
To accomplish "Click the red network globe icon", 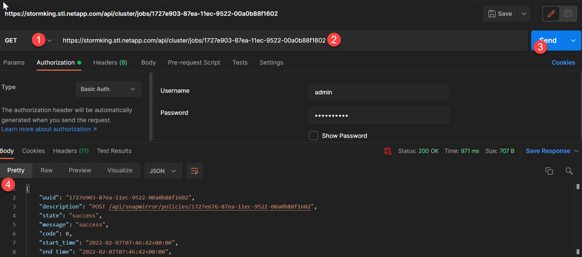I will tap(387, 151).
